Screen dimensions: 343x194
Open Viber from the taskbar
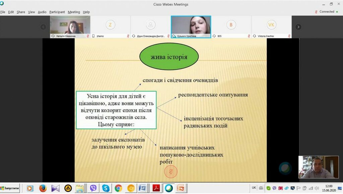point(93,188)
